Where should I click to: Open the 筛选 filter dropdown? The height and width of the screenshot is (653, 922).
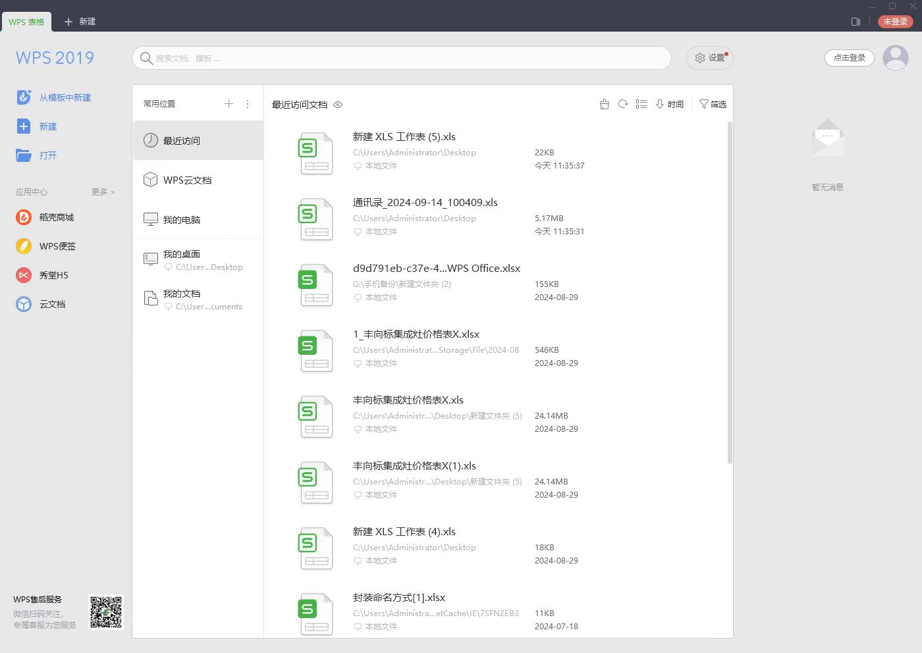(713, 104)
